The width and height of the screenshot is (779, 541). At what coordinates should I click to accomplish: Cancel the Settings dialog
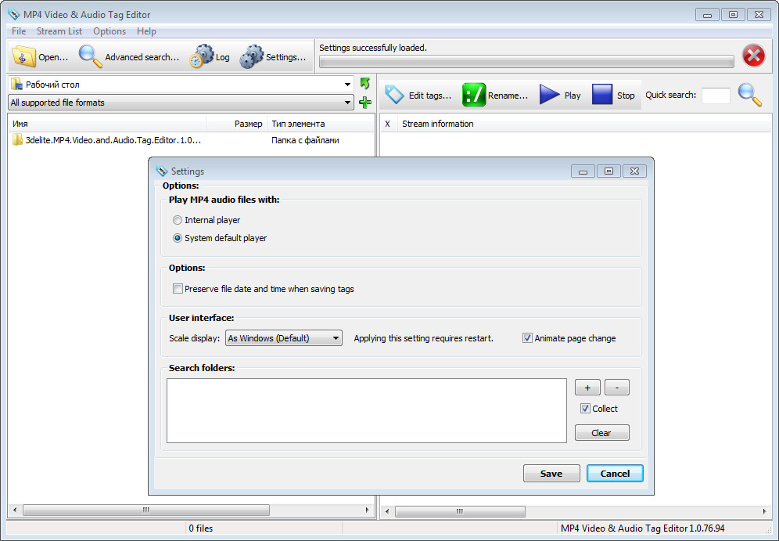[x=615, y=474]
